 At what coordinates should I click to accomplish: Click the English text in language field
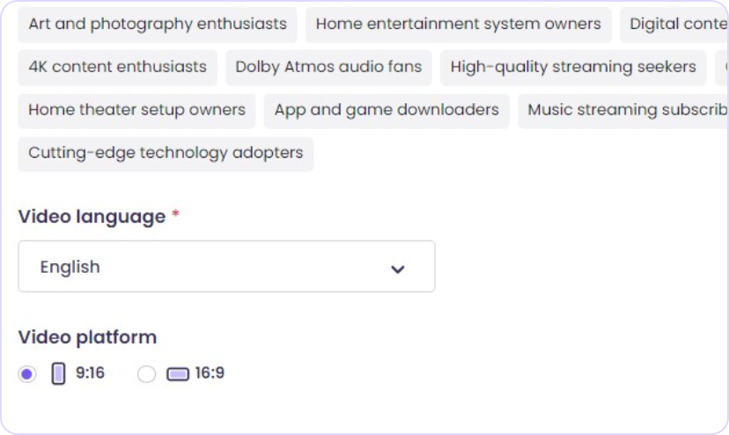pos(70,267)
